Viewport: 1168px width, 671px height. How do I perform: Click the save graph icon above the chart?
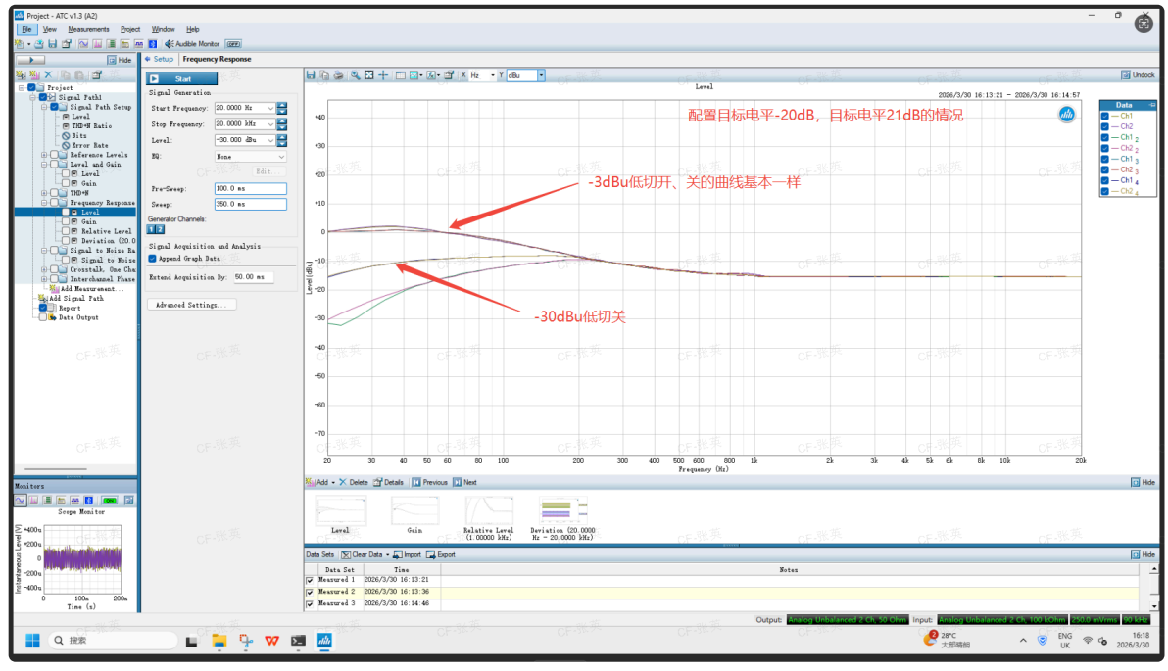click(x=311, y=75)
